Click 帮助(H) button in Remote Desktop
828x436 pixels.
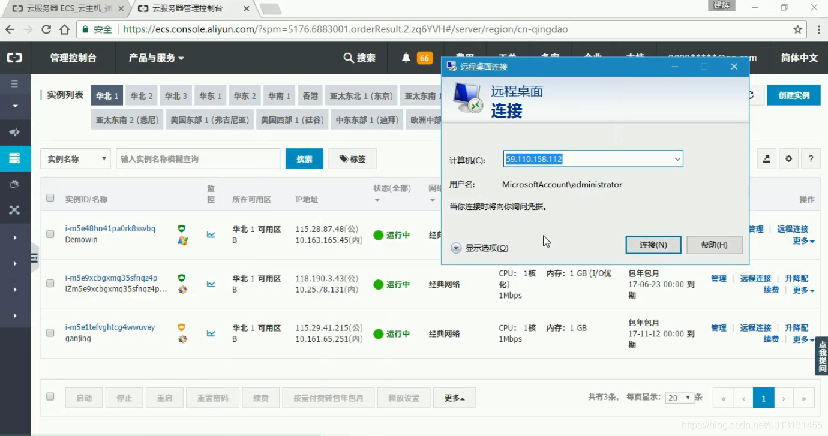(x=715, y=245)
